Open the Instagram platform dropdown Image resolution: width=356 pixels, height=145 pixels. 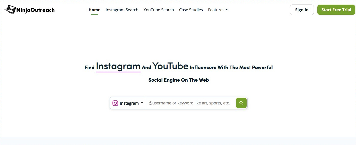coord(128,103)
